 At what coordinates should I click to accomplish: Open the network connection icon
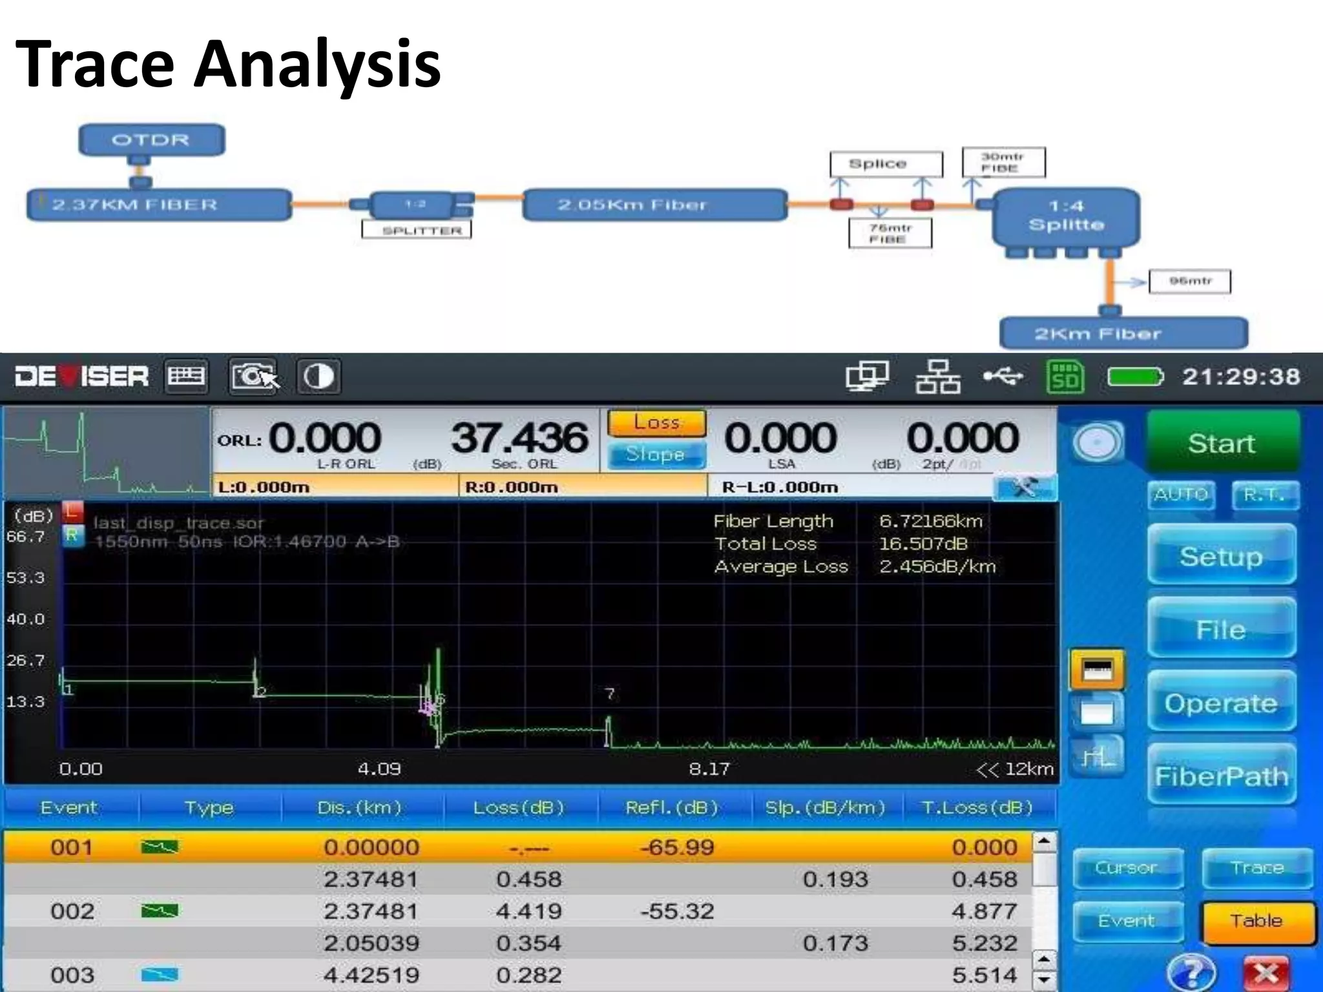pos(938,377)
